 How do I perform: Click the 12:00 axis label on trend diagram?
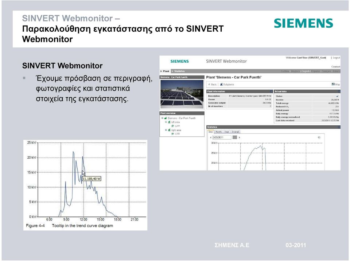click(x=83, y=219)
